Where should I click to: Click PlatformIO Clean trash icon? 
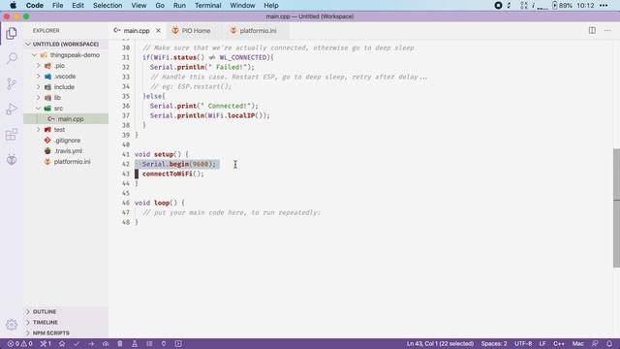pyautogui.click(x=120, y=344)
